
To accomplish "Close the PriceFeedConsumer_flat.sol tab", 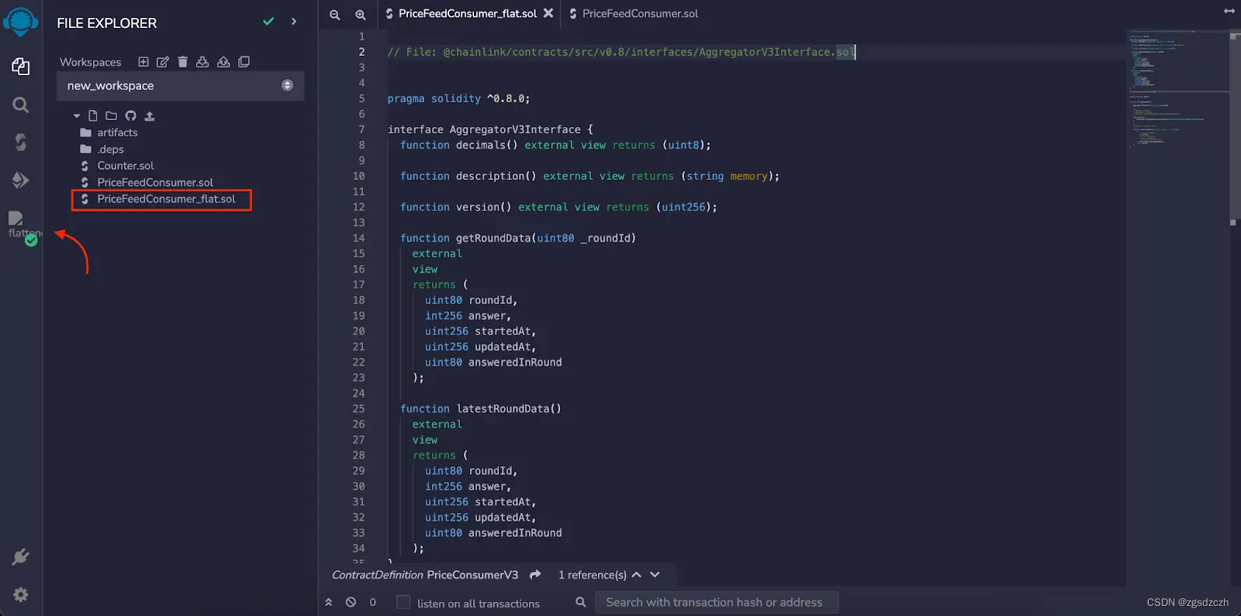I will click(x=548, y=13).
